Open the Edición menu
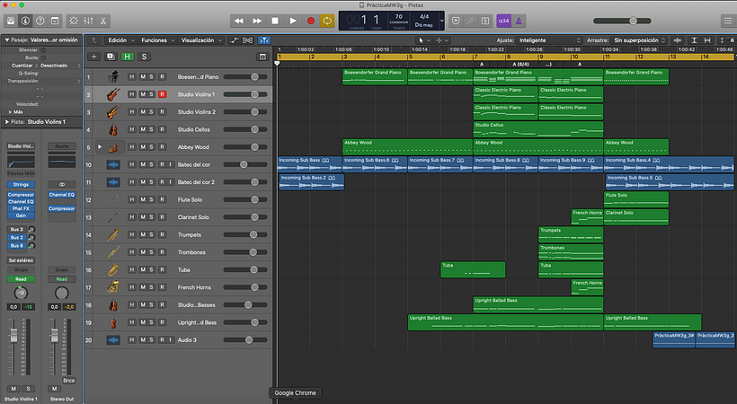 click(120, 40)
